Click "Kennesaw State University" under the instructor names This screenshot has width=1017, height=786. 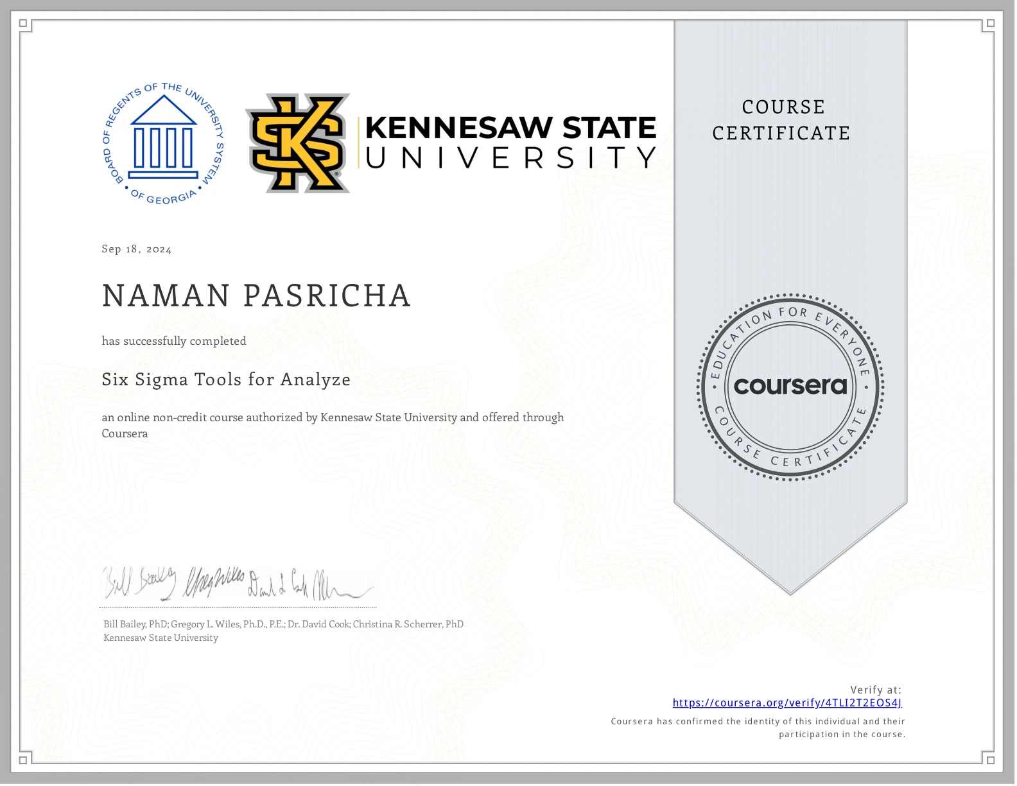[161, 638]
